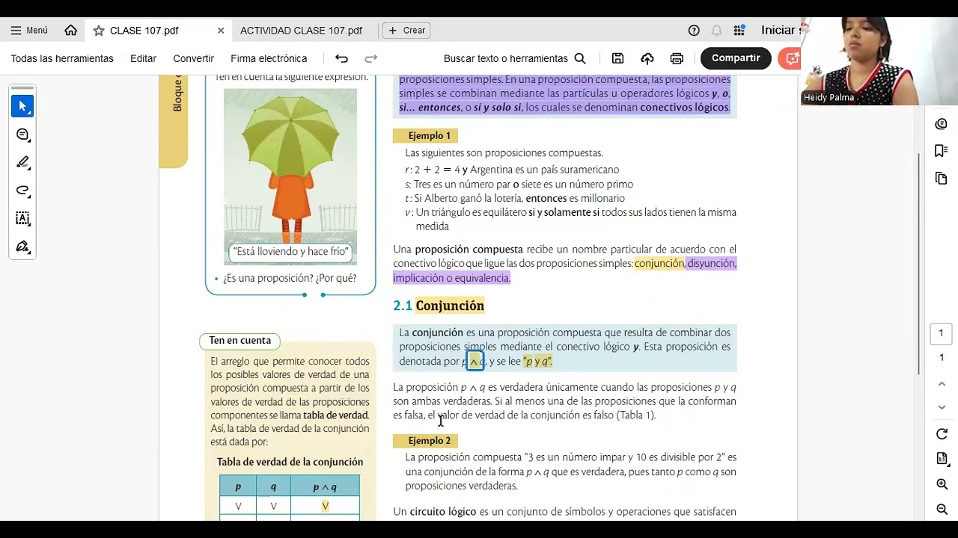
Task: Upload to cloud icon
Action: [x=647, y=58]
